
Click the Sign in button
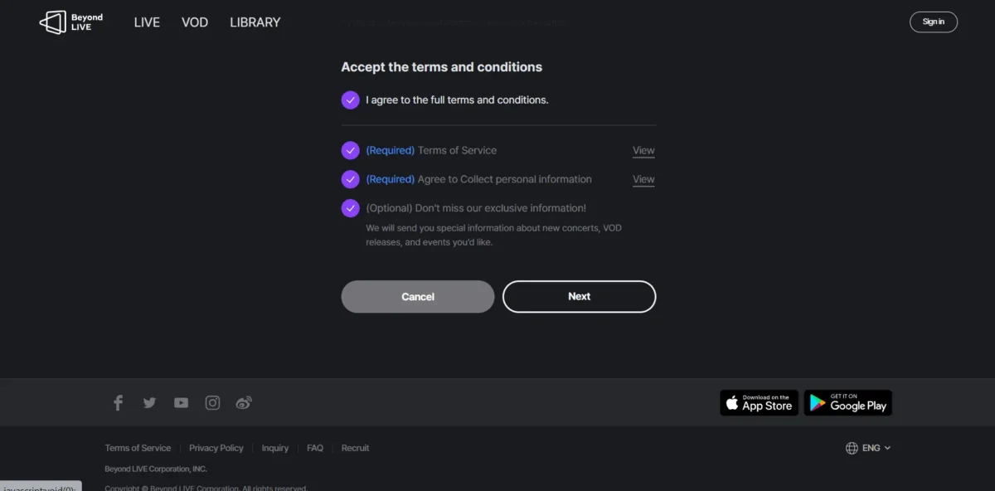point(933,22)
